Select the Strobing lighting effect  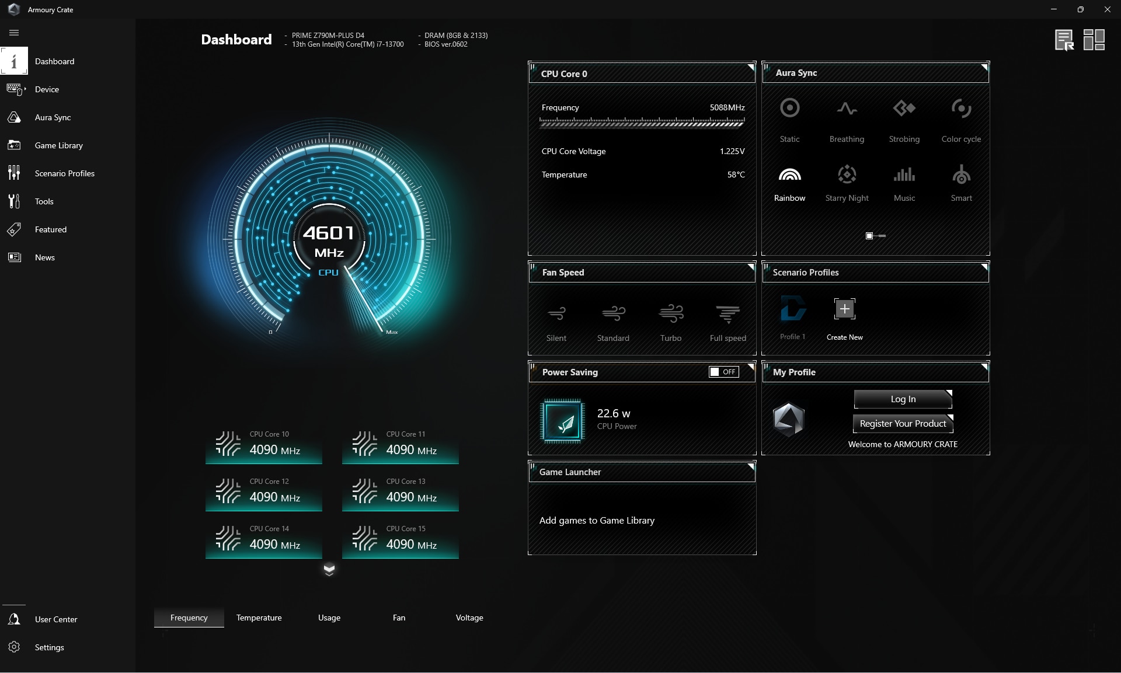click(x=904, y=120)
